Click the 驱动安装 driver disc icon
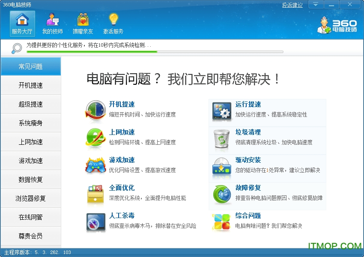The height and width of the screenshot is (257, 364). click(222, 166)
